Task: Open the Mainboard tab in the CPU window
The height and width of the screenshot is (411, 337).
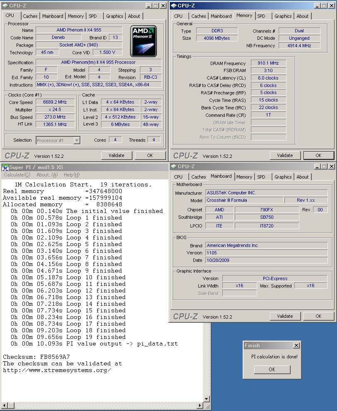Action: (53, 16)
